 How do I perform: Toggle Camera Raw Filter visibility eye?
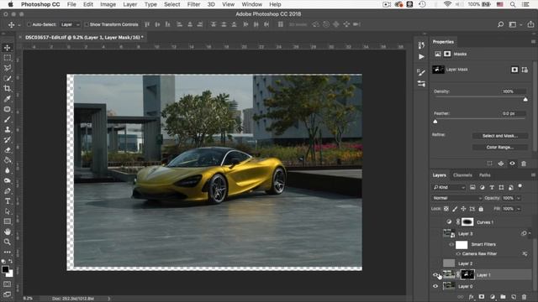tap(458, 253)
